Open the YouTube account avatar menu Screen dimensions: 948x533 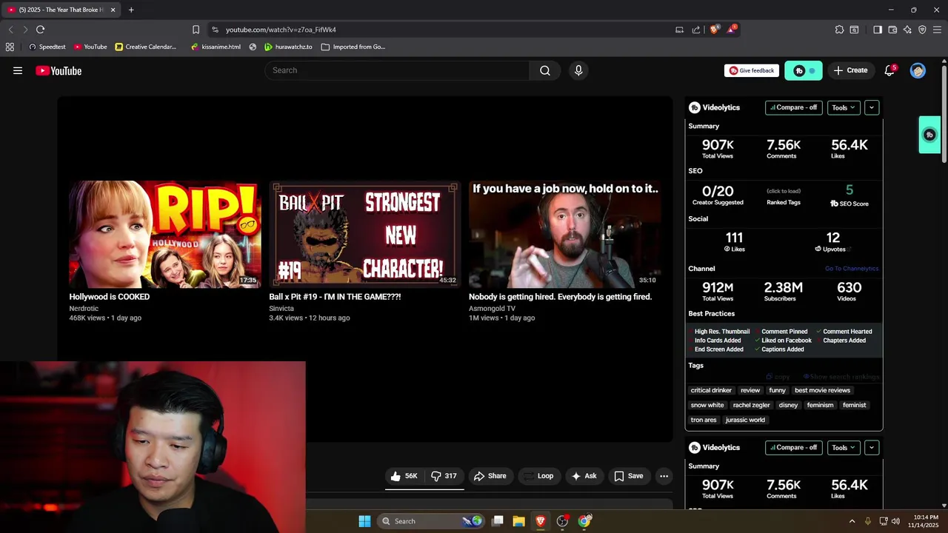[x=918, y=71]
